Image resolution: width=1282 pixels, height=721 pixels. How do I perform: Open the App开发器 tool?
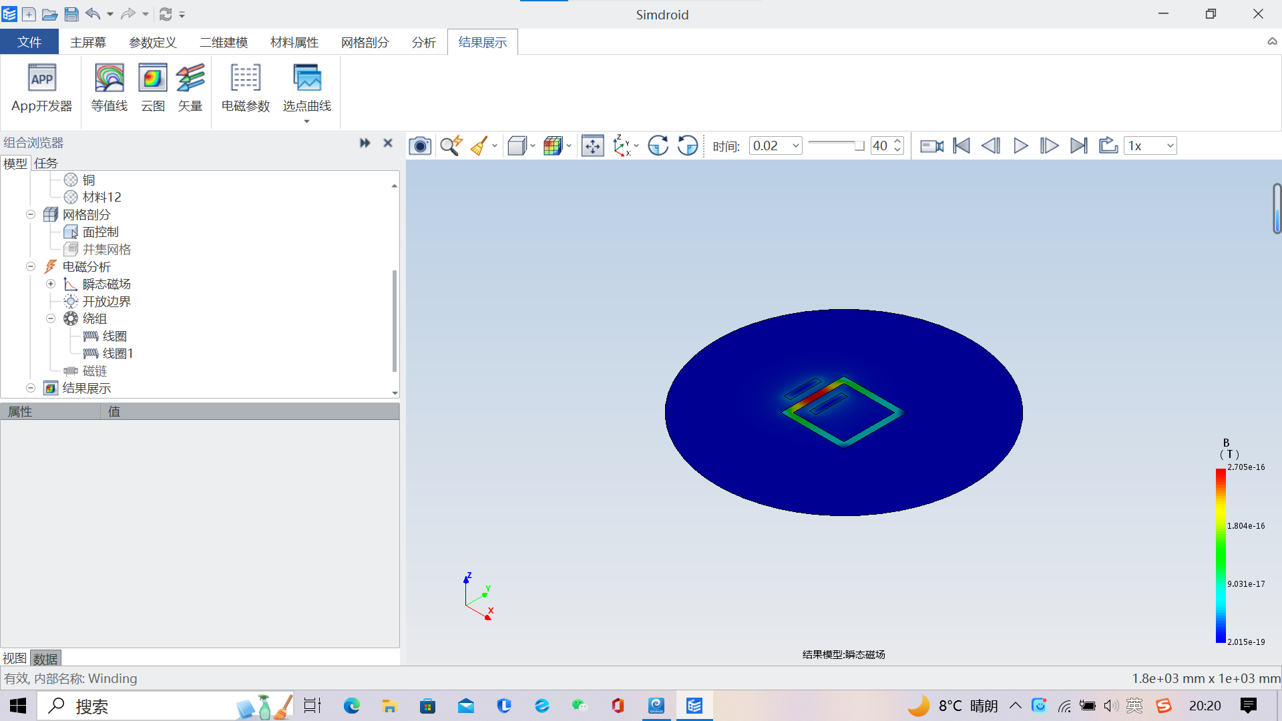coord(41,88)
